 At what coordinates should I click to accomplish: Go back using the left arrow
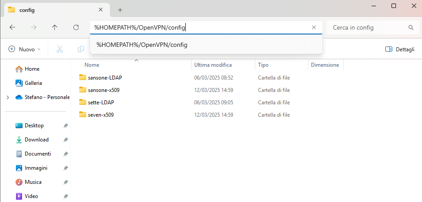tap(12, 27)
